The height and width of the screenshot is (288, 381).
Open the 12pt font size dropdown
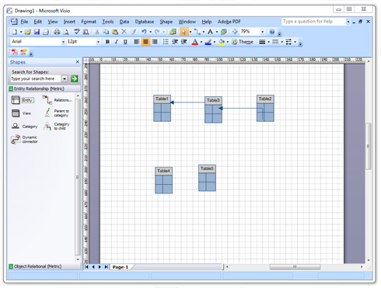coord(98,42)
